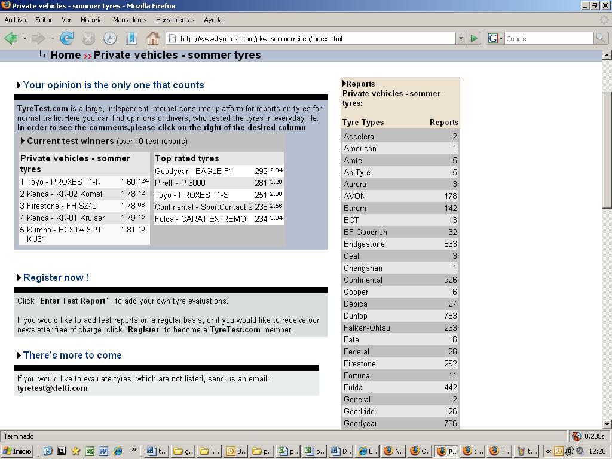Click 'Kenda - KR-02 Komet' winner row
The height and width of the screenshot is (459, 612).
[84, 194]
